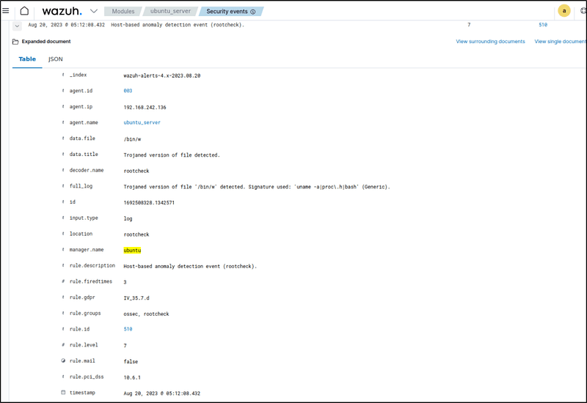
Task: Open View single document link
Action: point(560,42)
